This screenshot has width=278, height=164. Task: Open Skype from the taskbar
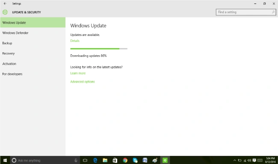(x=135, y=160)
